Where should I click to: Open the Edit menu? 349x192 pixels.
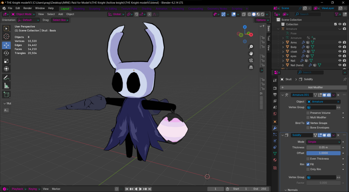point(18,8)
